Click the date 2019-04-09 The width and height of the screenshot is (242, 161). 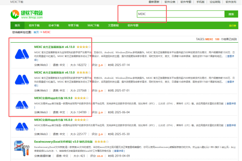point(122,156)
